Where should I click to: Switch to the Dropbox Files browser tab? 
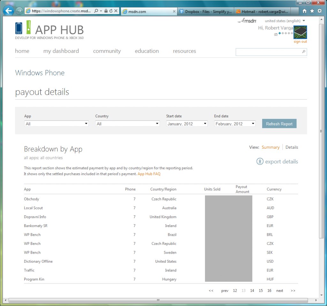[205, 11]
